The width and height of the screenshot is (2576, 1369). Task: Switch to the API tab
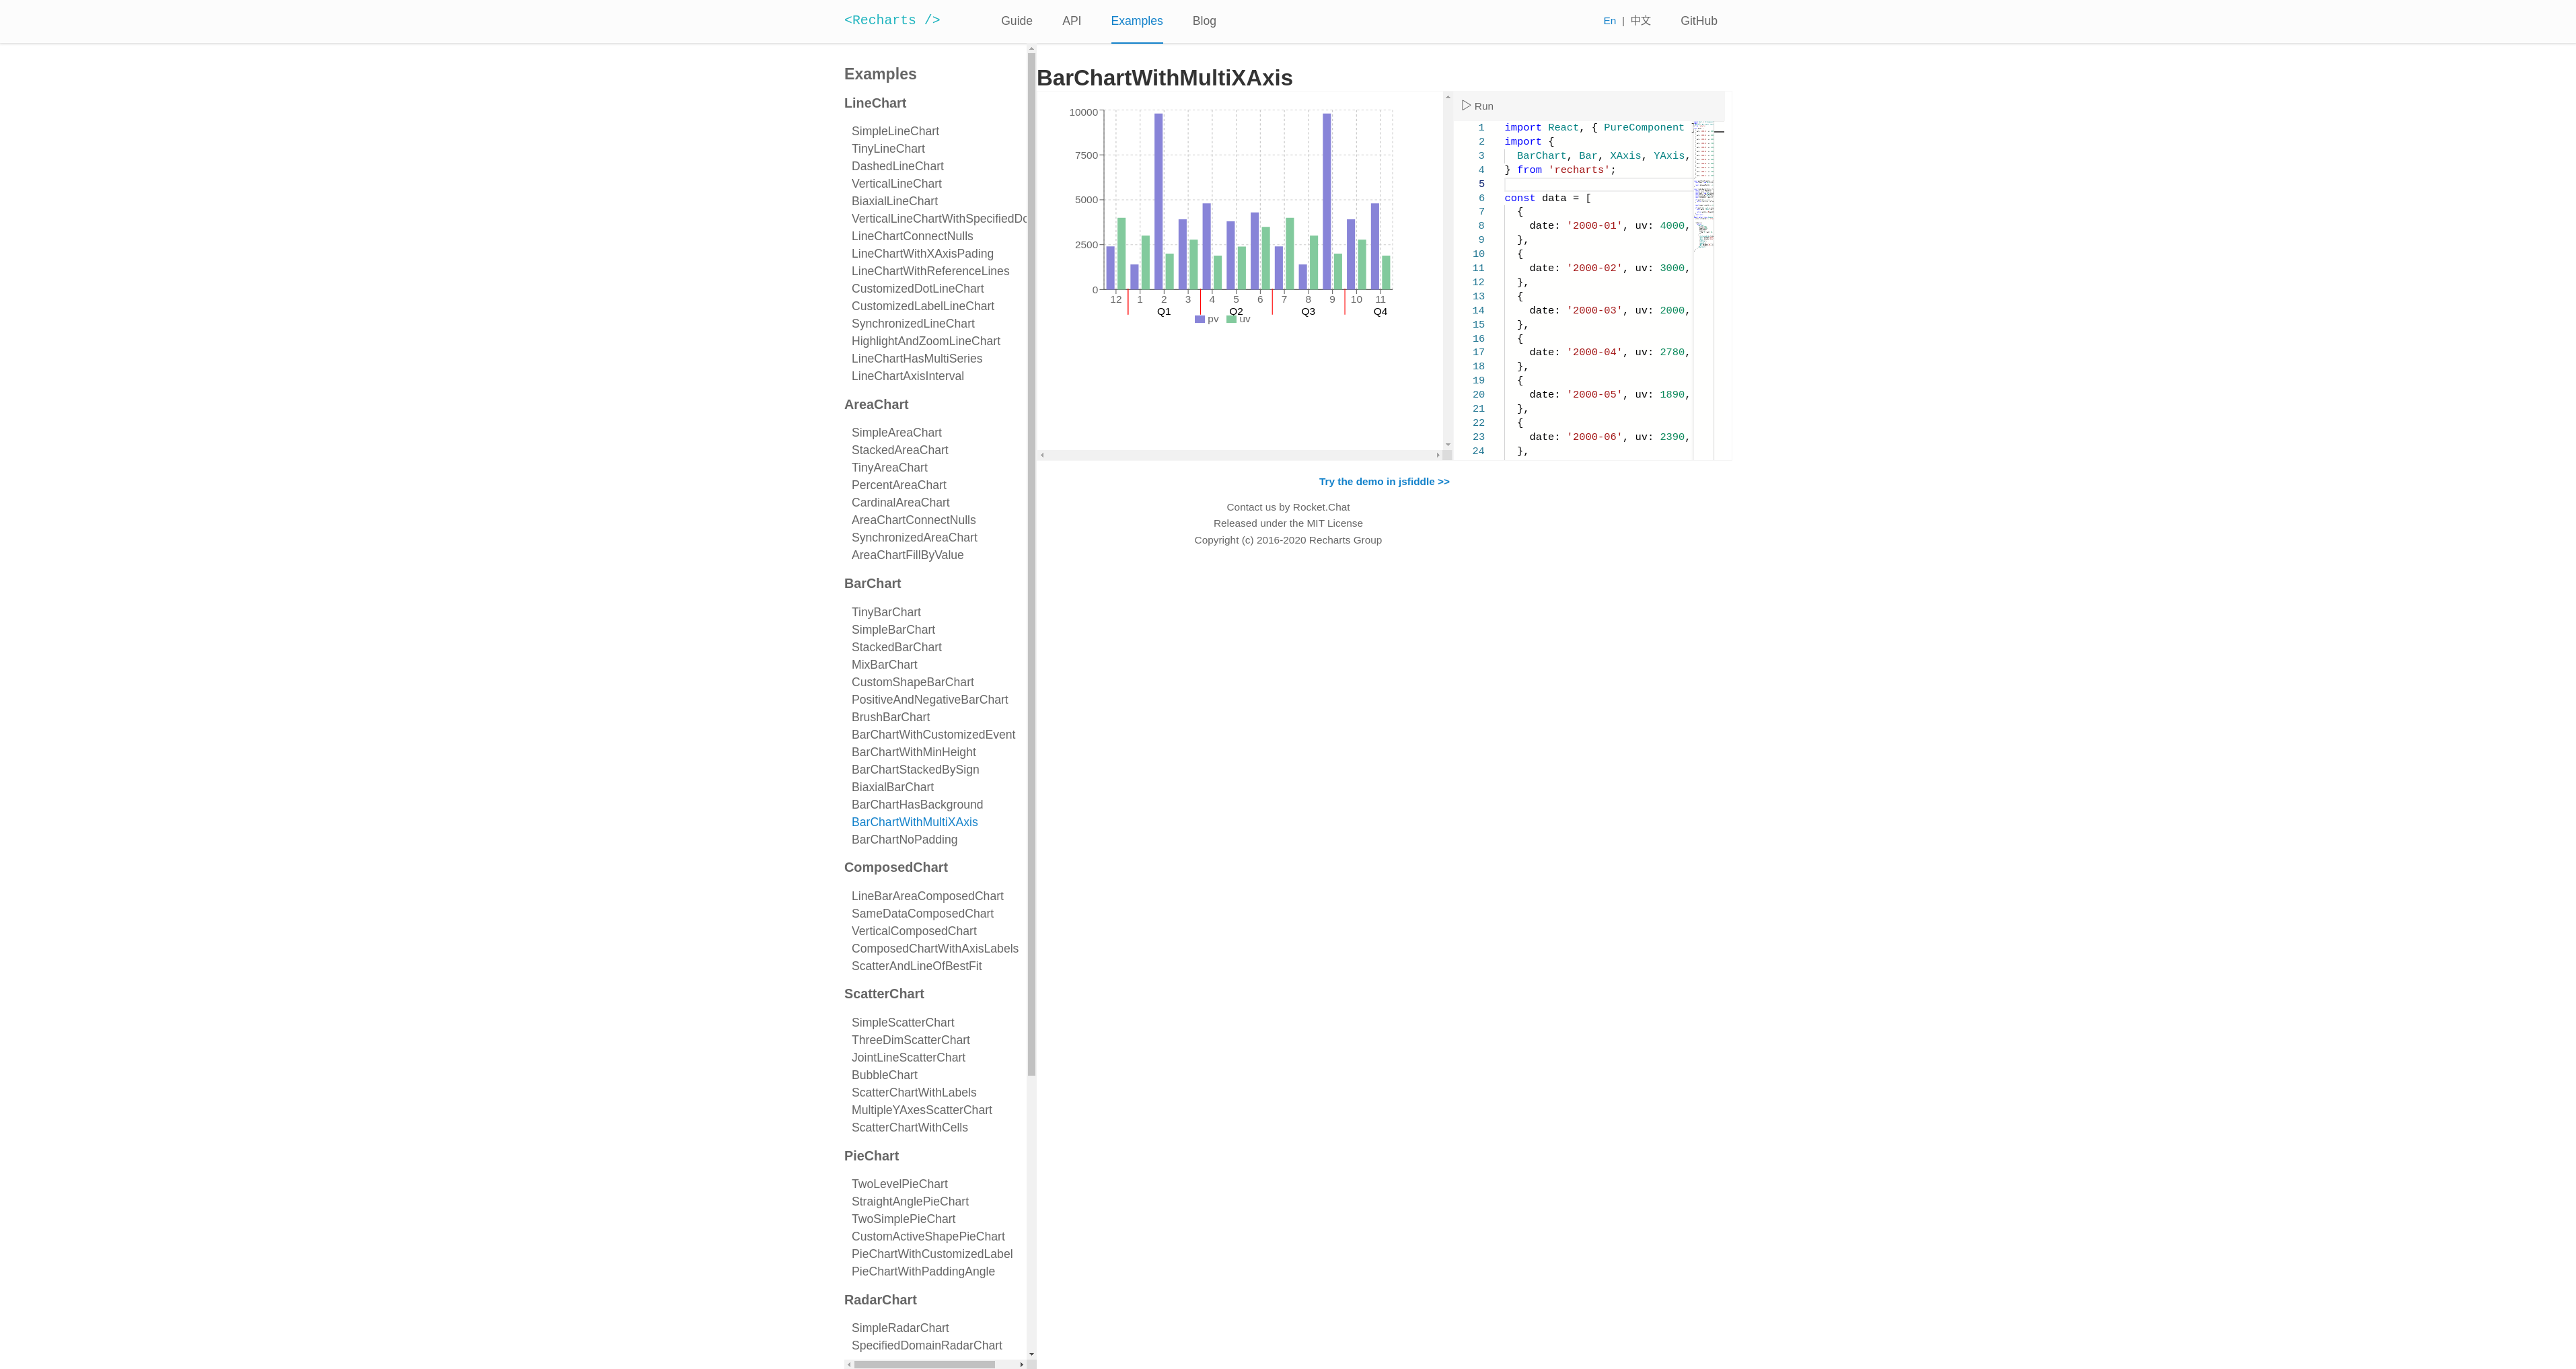tap(1071, 20)
